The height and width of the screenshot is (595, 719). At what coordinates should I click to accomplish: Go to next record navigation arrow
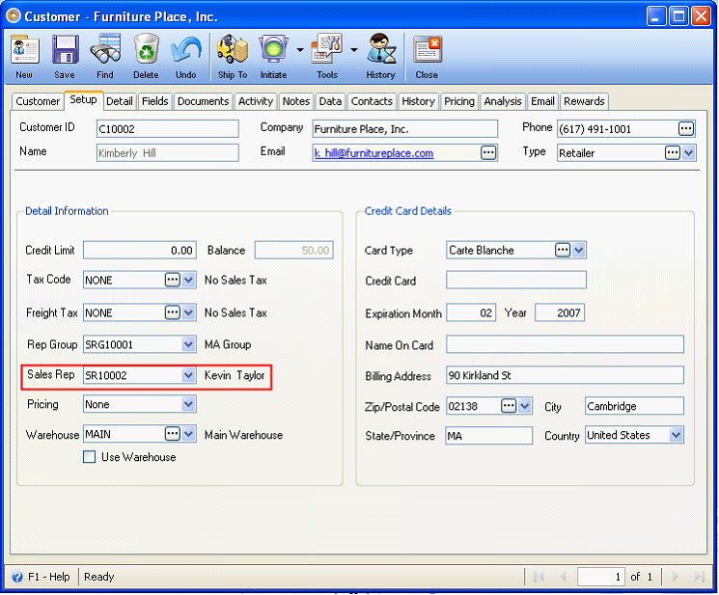click(x=675, y=577)
